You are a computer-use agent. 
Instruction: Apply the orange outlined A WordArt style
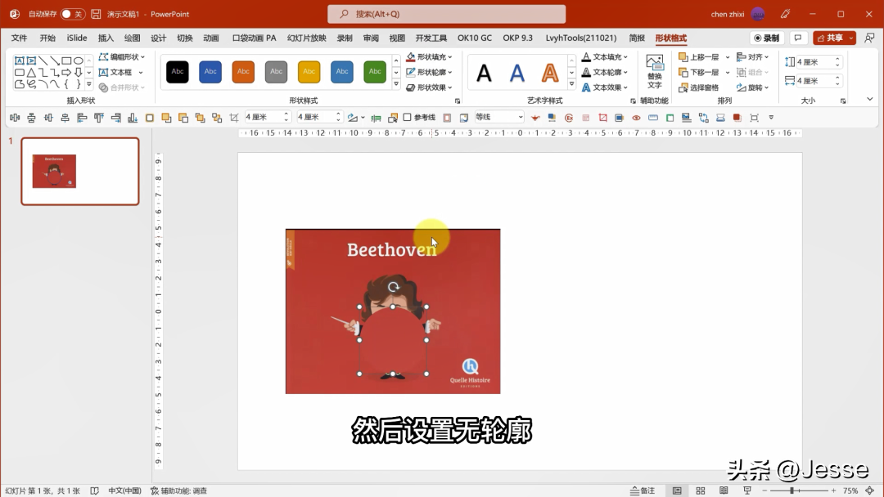click(550, 73)
